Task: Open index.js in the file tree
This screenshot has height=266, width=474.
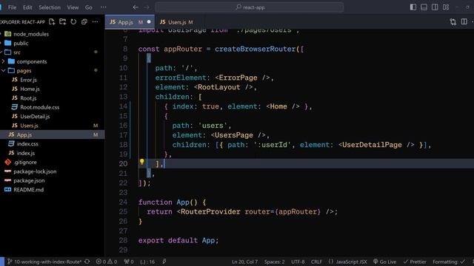Action: 25,153
